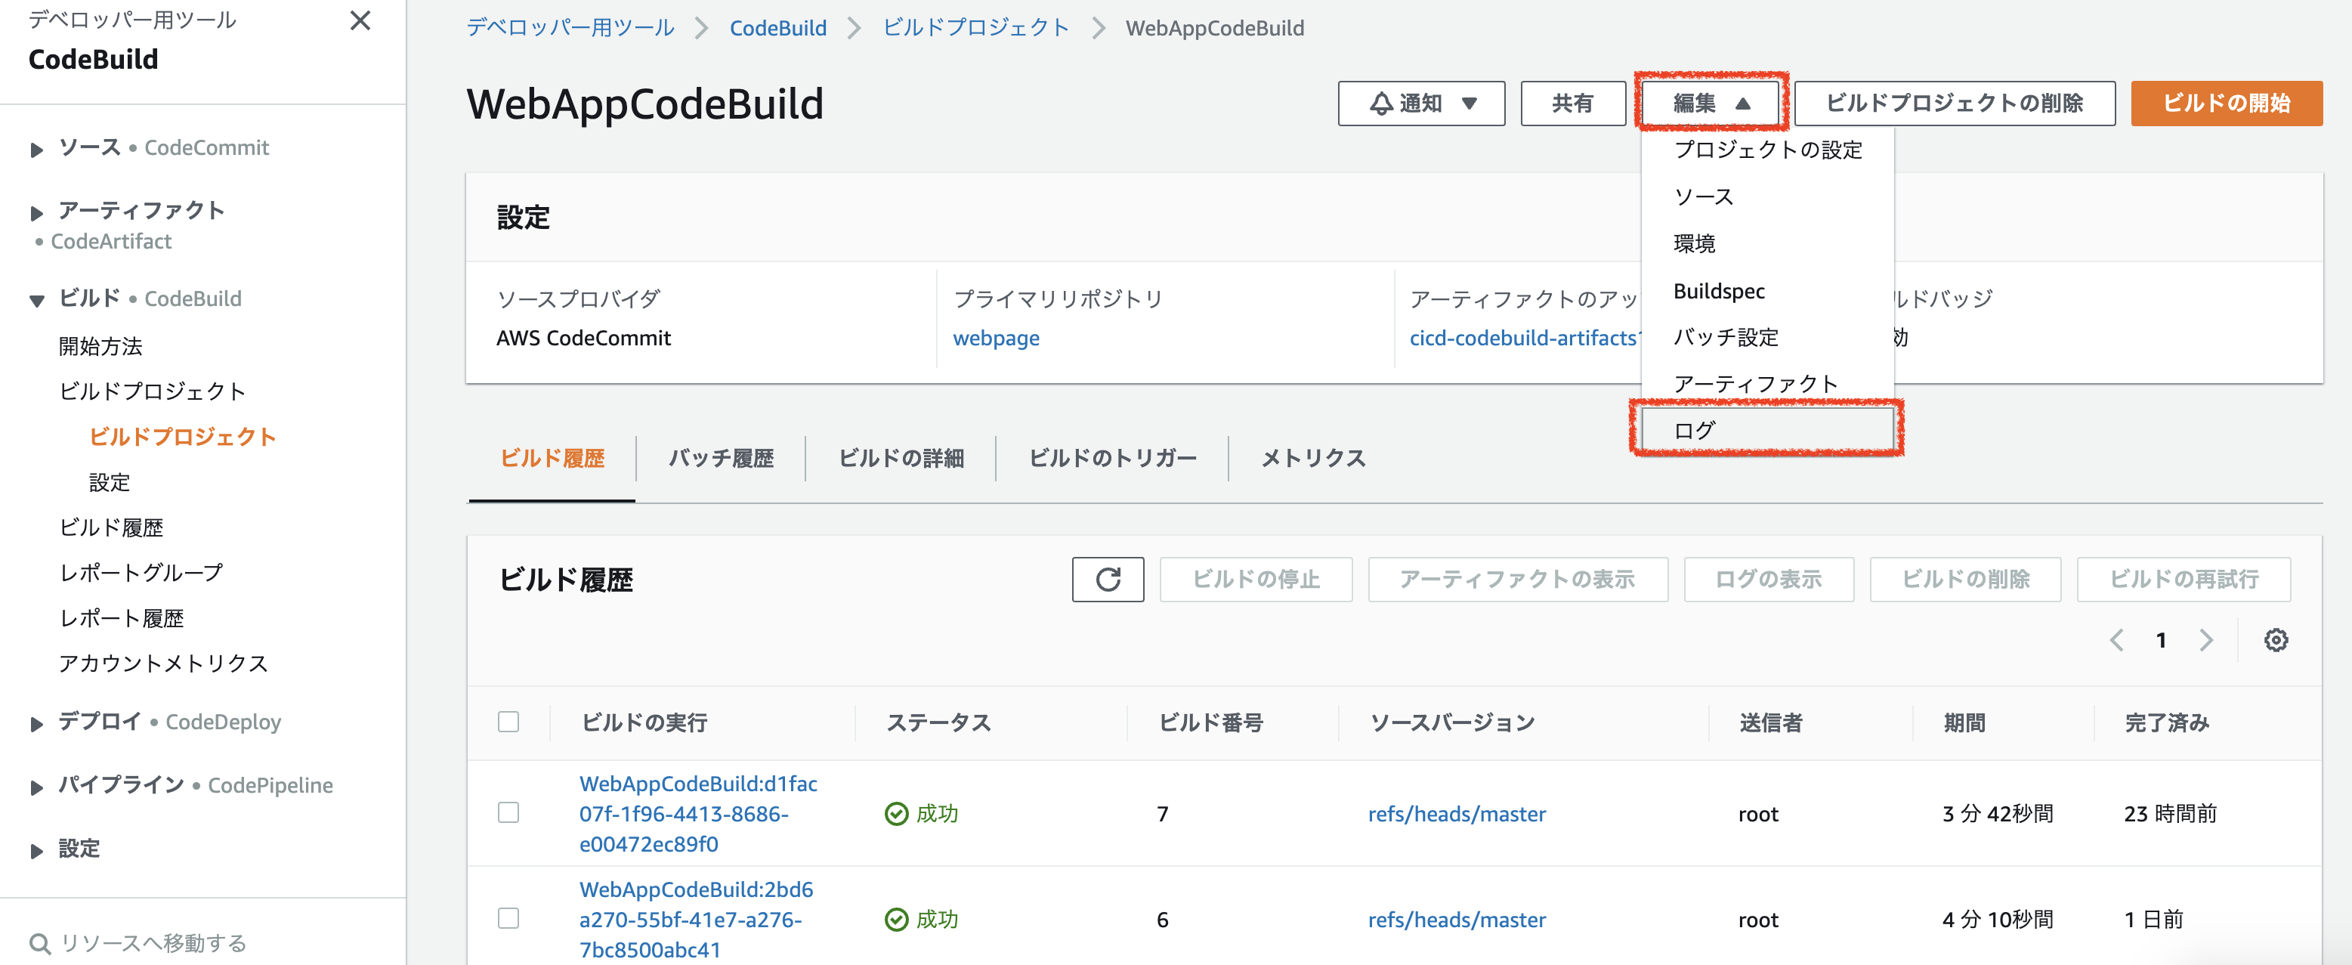This screenshot has width=2352, height=965.
Task: Go to next page of builds
Action: (2206, 640)
